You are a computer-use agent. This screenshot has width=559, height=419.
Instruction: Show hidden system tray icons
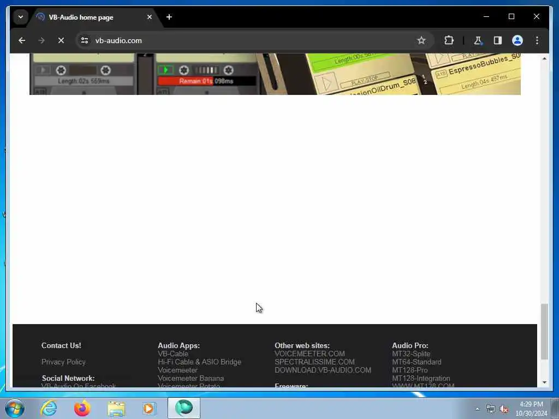[477, 409]
